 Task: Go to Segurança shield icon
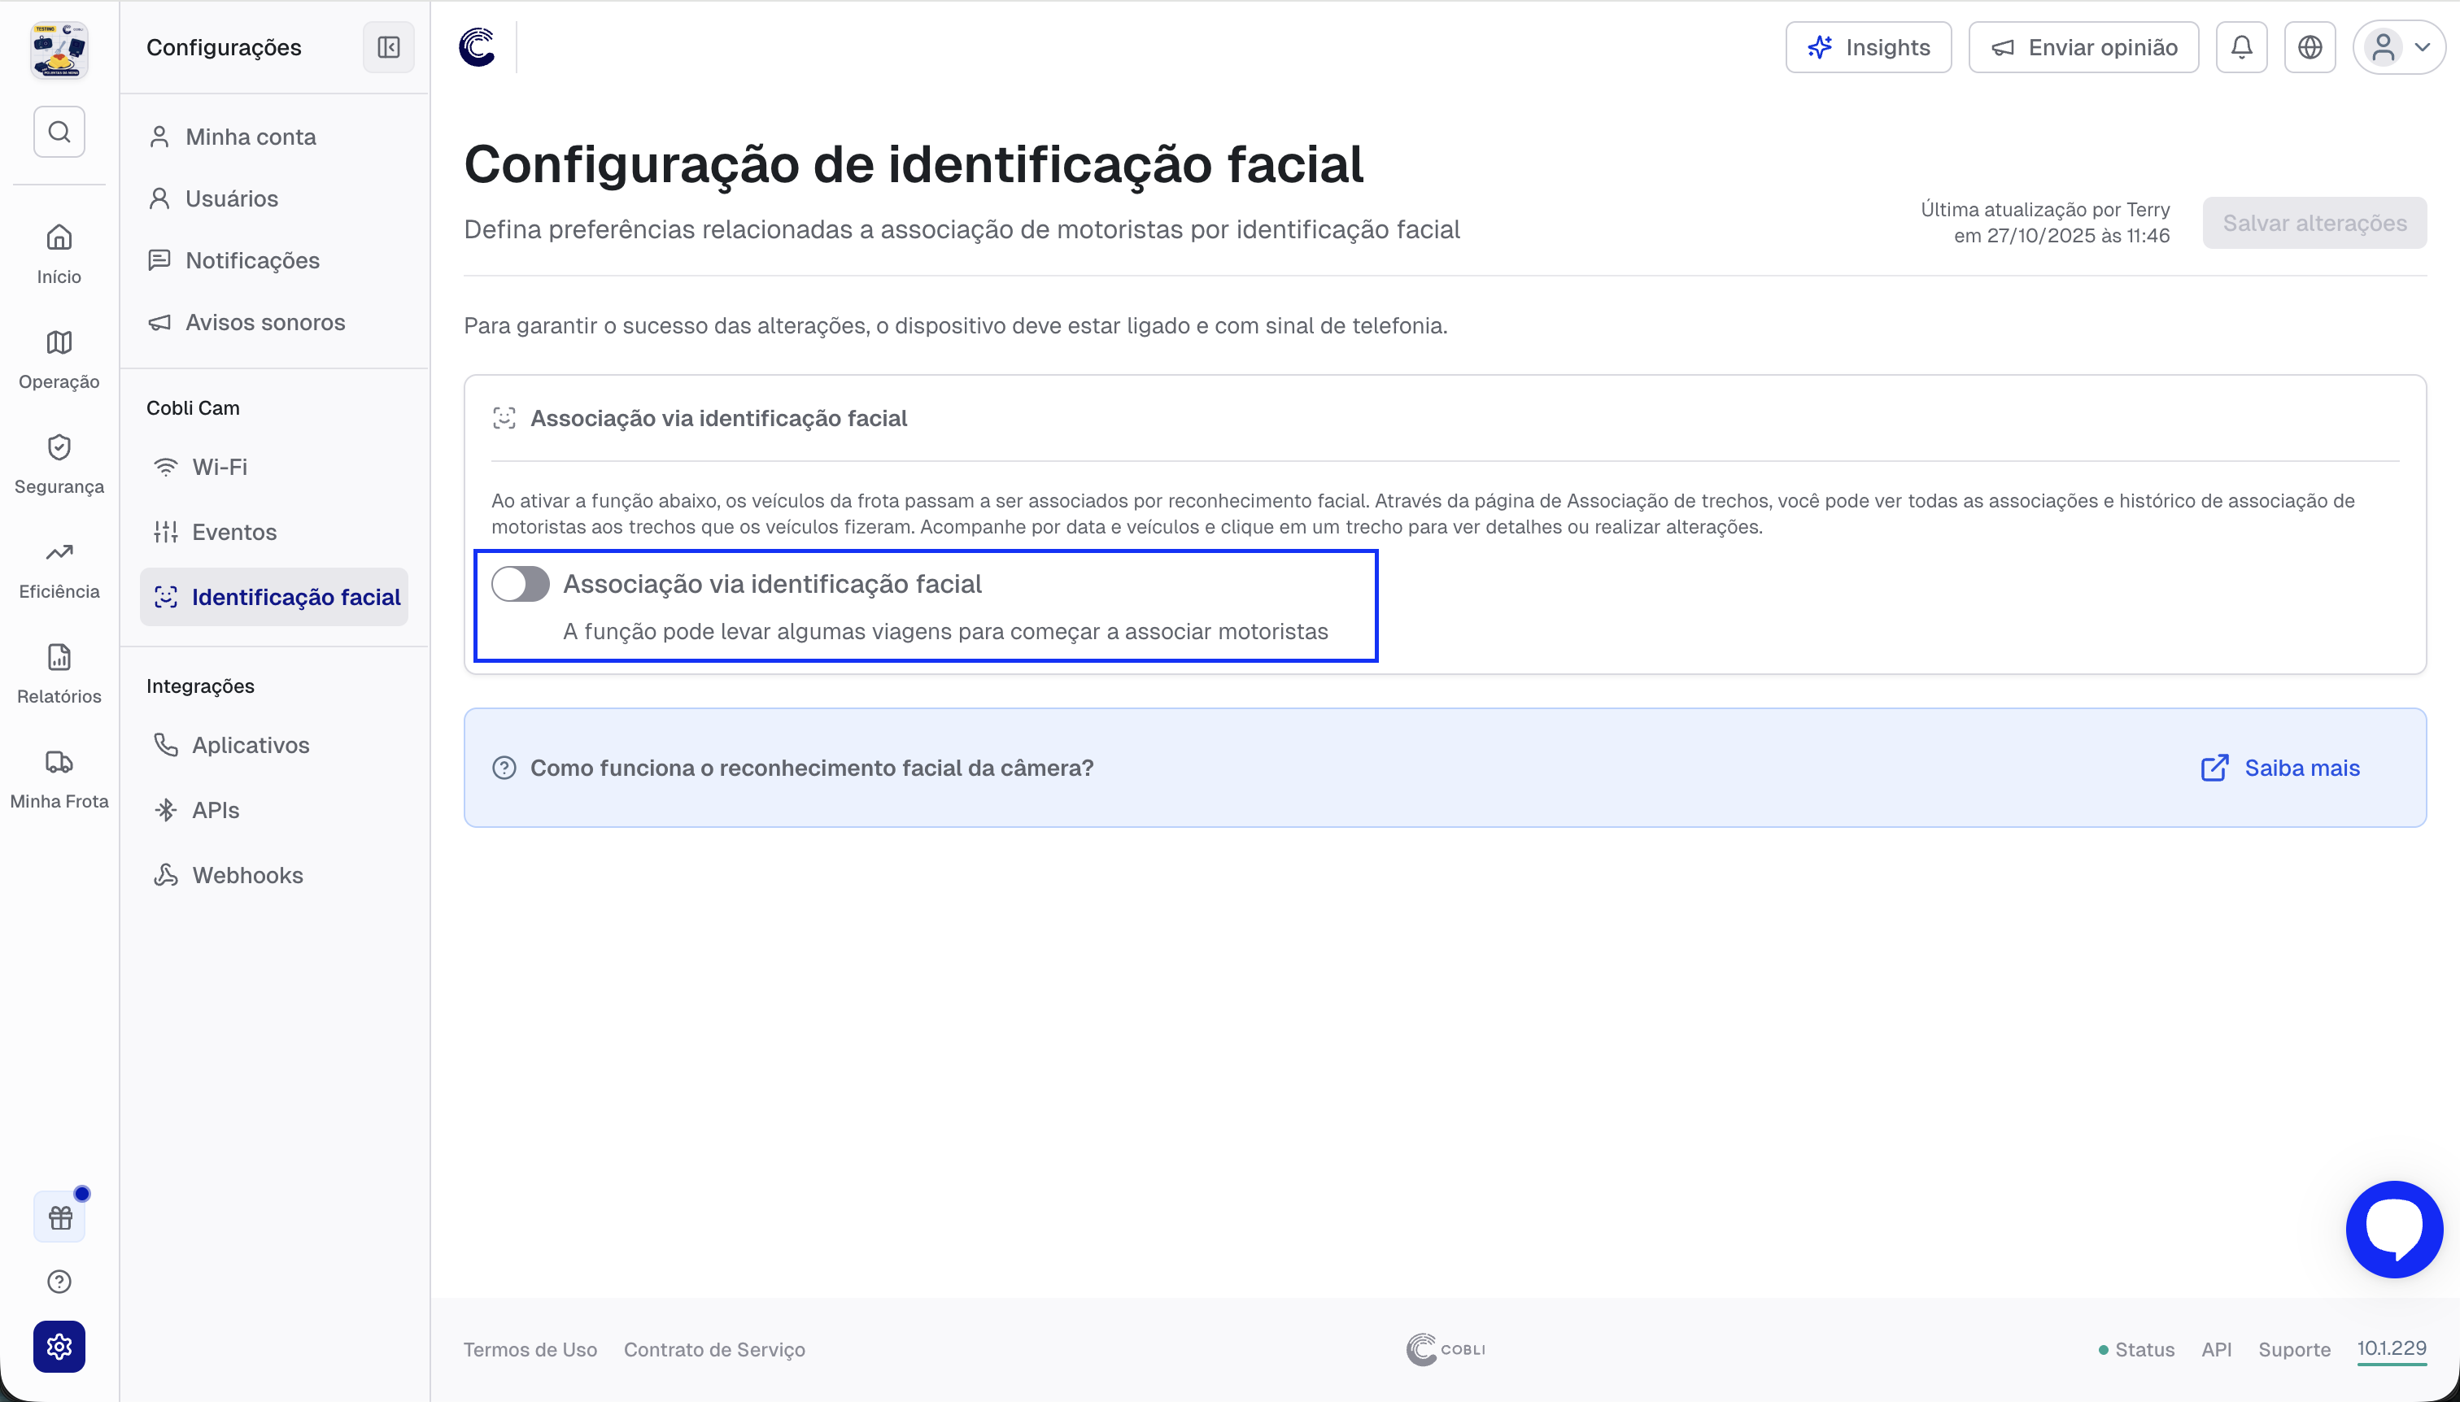(59, 464)
